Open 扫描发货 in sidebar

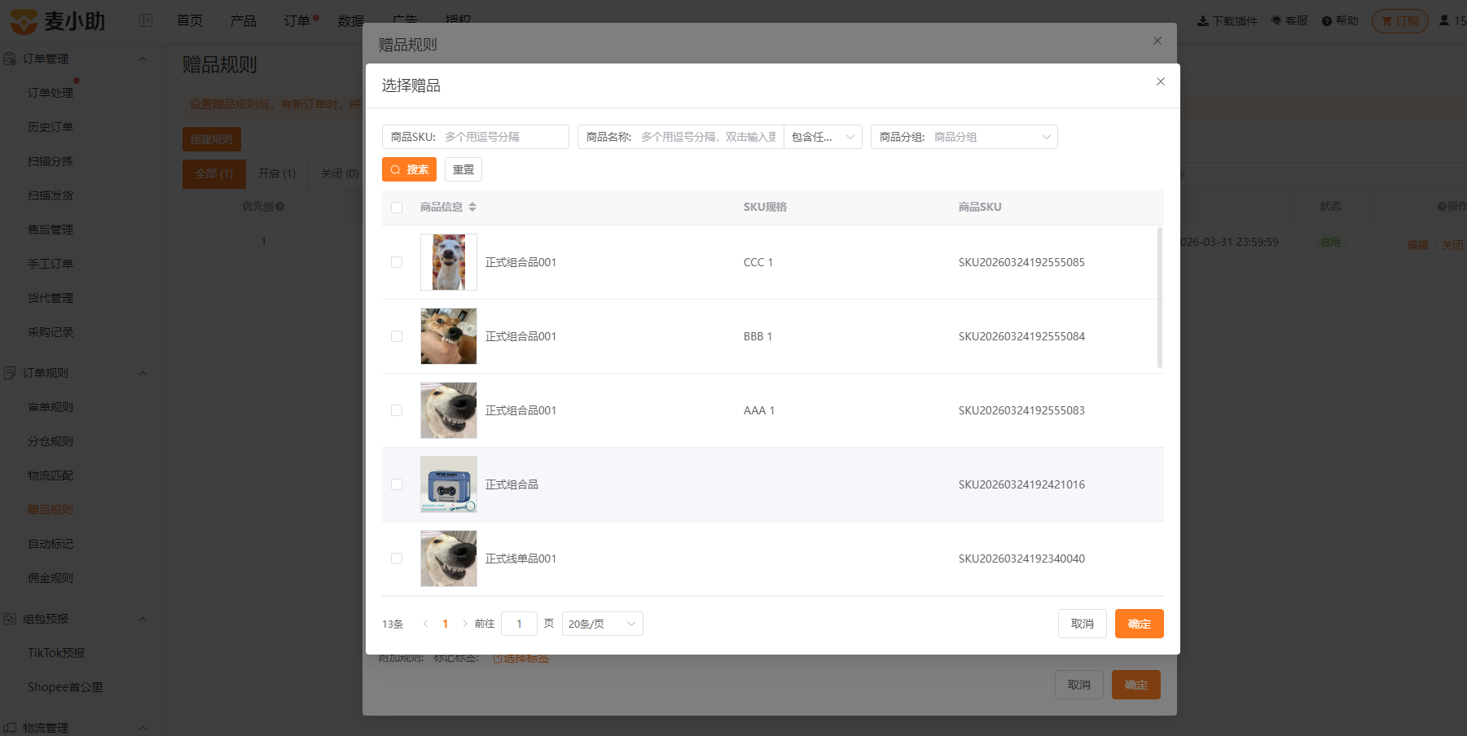click(x=51, y=195)
